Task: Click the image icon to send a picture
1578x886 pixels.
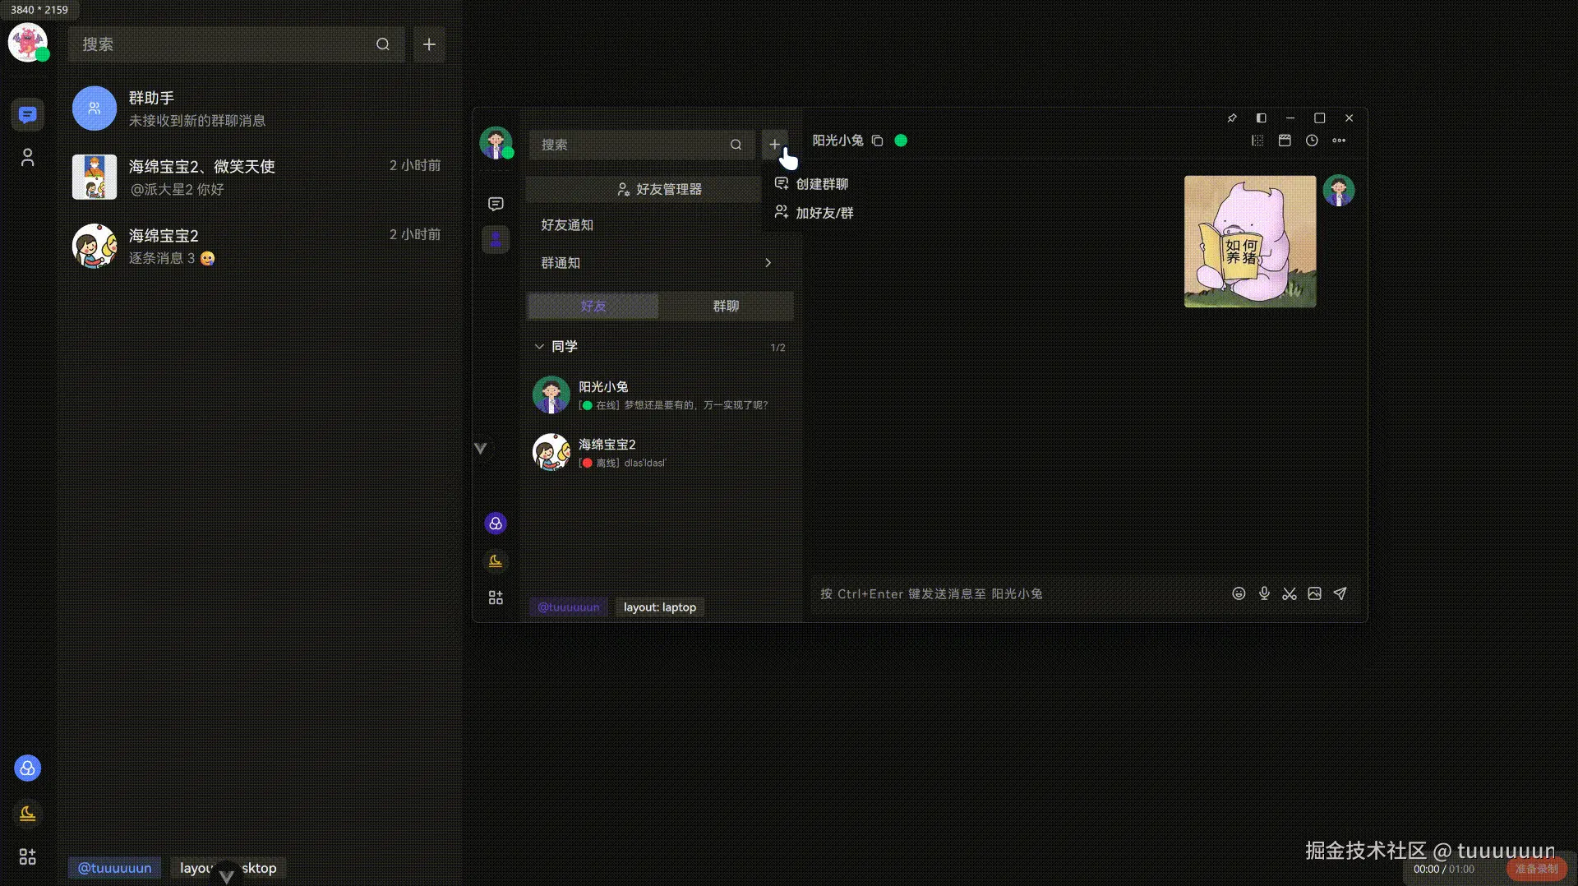Action: [x=1314, y=593]
